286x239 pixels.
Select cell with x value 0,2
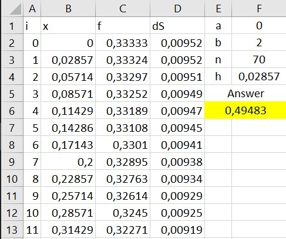68,162
